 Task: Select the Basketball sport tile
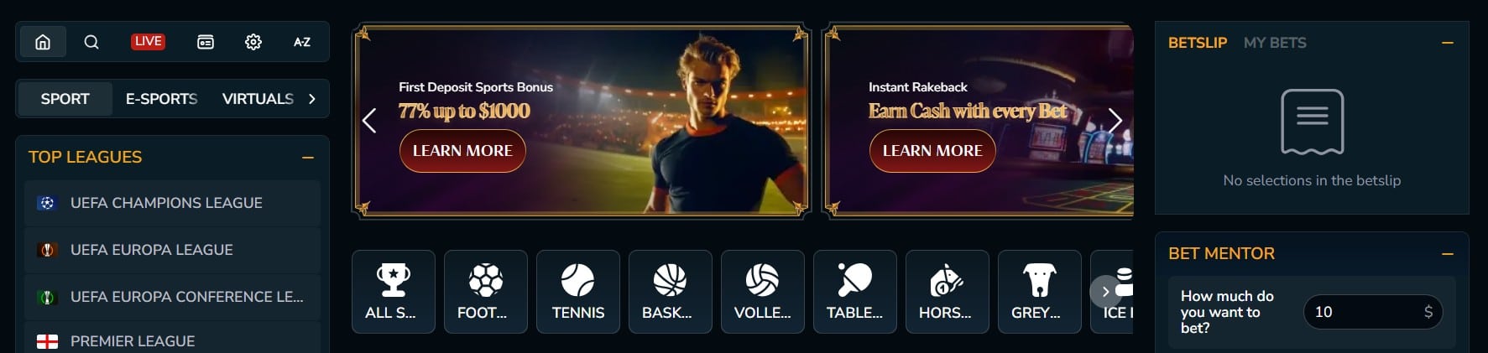point(671,292)
